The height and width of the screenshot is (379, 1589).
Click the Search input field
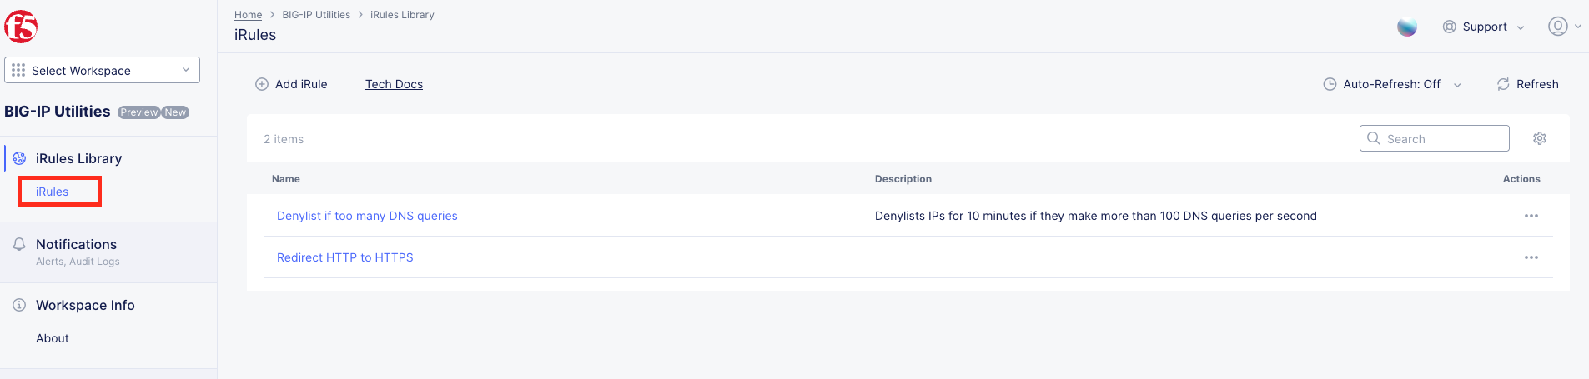pos(1435,138)
